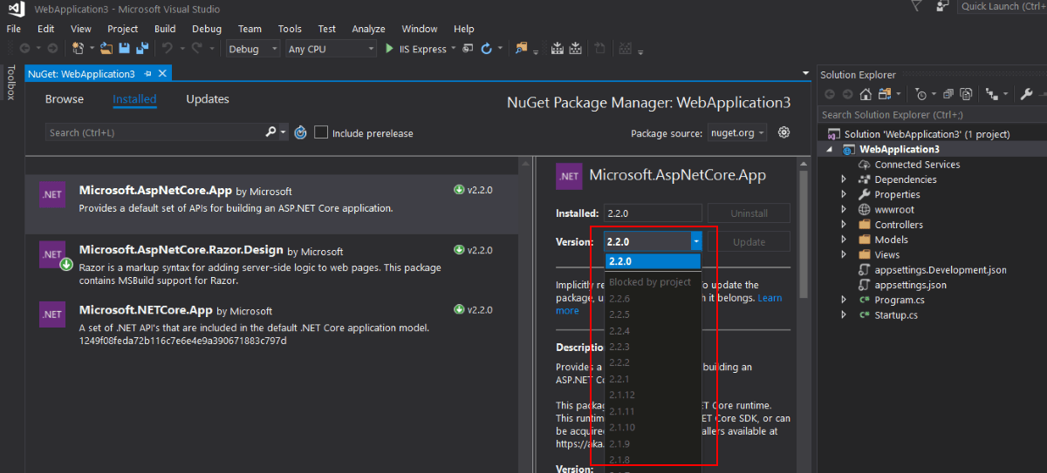Open the Package source dropdown

tap(736, 132)
